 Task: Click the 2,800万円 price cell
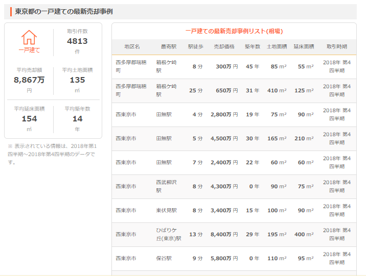click(x=224, y=115)
